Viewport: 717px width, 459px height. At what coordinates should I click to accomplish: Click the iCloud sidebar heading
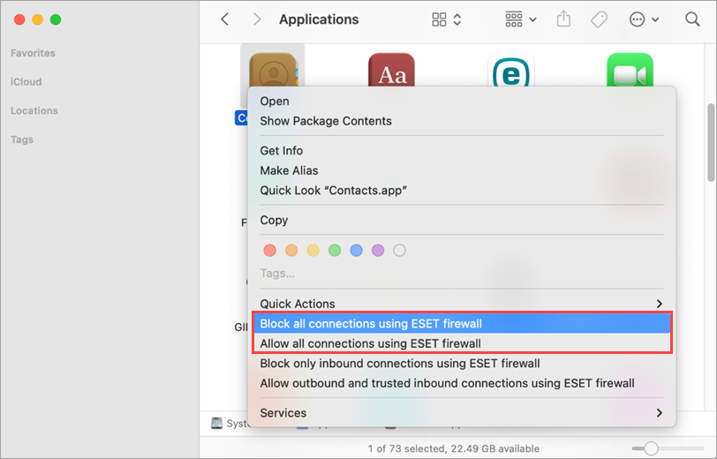(x=26, y=82)
